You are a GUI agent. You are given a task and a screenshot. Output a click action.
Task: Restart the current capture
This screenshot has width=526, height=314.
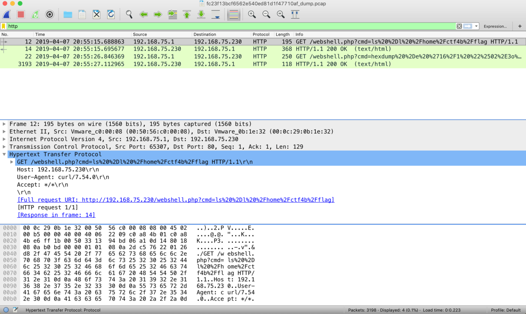[x=35, y=14]
